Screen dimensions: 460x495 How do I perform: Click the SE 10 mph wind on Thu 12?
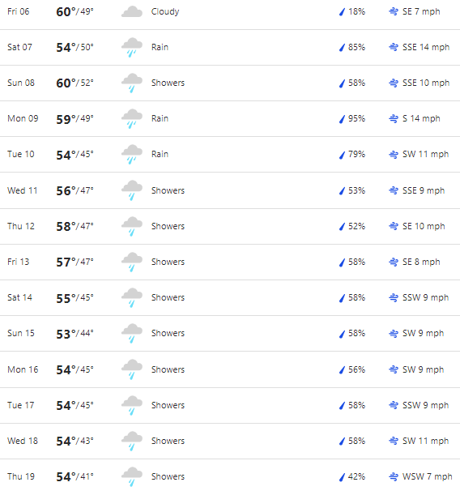tap(424, 226)
